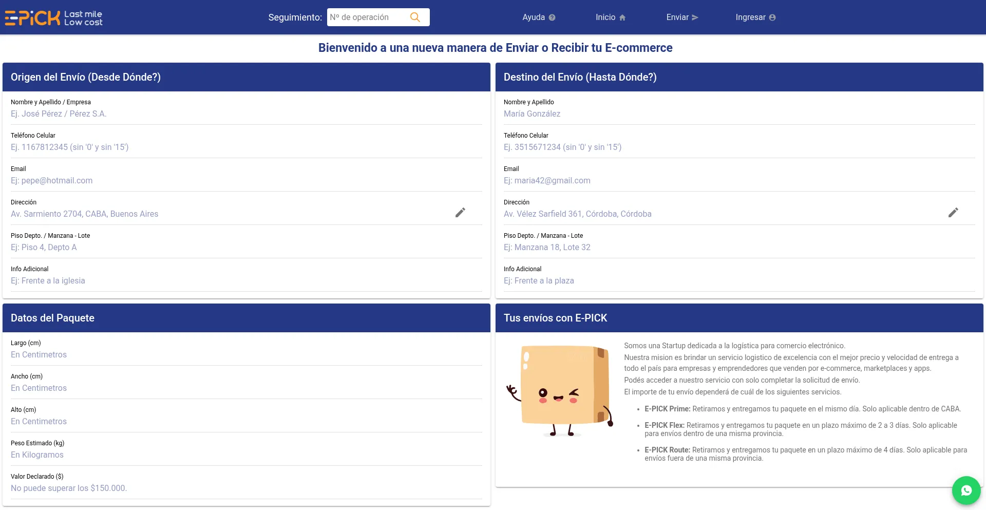Click the tracking search magnifier icon

pos(415,17)
